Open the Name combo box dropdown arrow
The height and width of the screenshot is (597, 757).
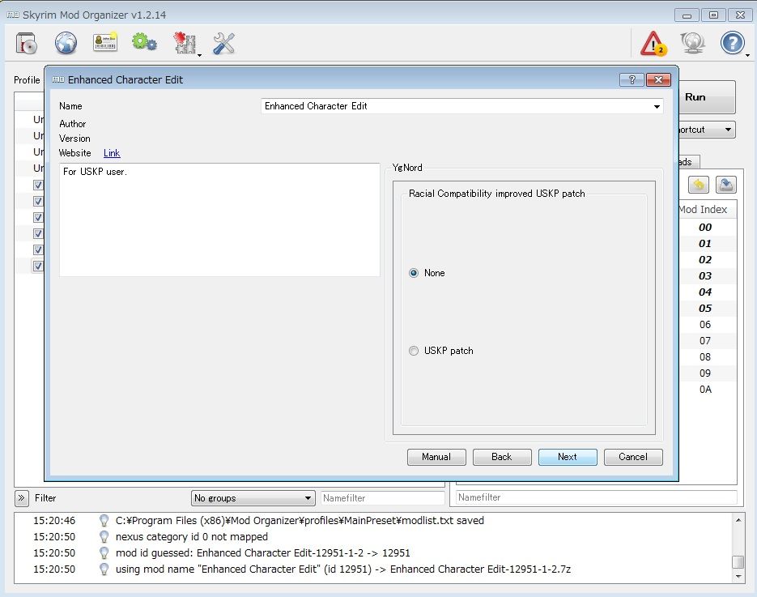coord(657,106)
